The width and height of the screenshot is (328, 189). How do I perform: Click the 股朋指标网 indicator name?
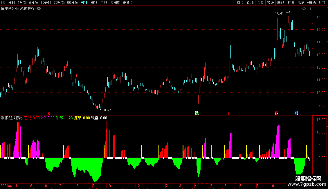click(14, 118)
